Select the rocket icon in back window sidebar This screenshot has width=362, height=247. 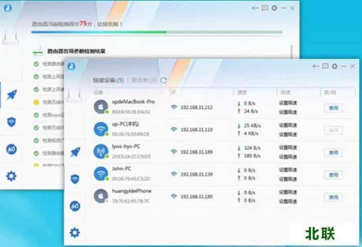click(x=11, y=94)
